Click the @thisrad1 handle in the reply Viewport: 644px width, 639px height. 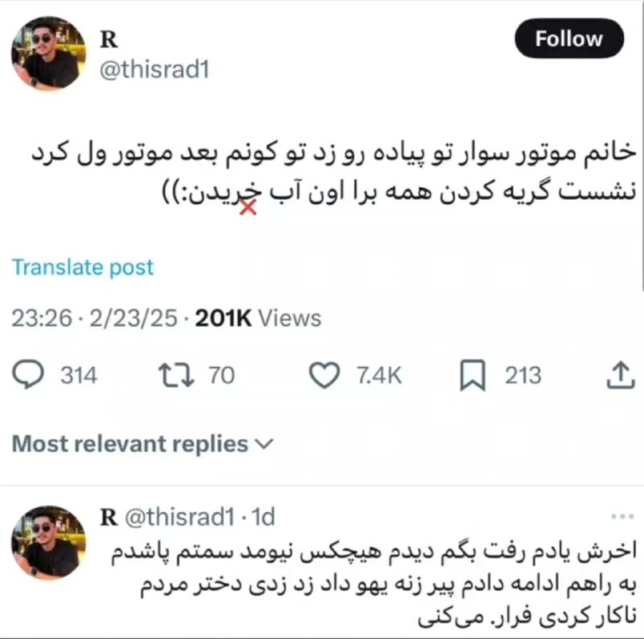click(180, 517)
